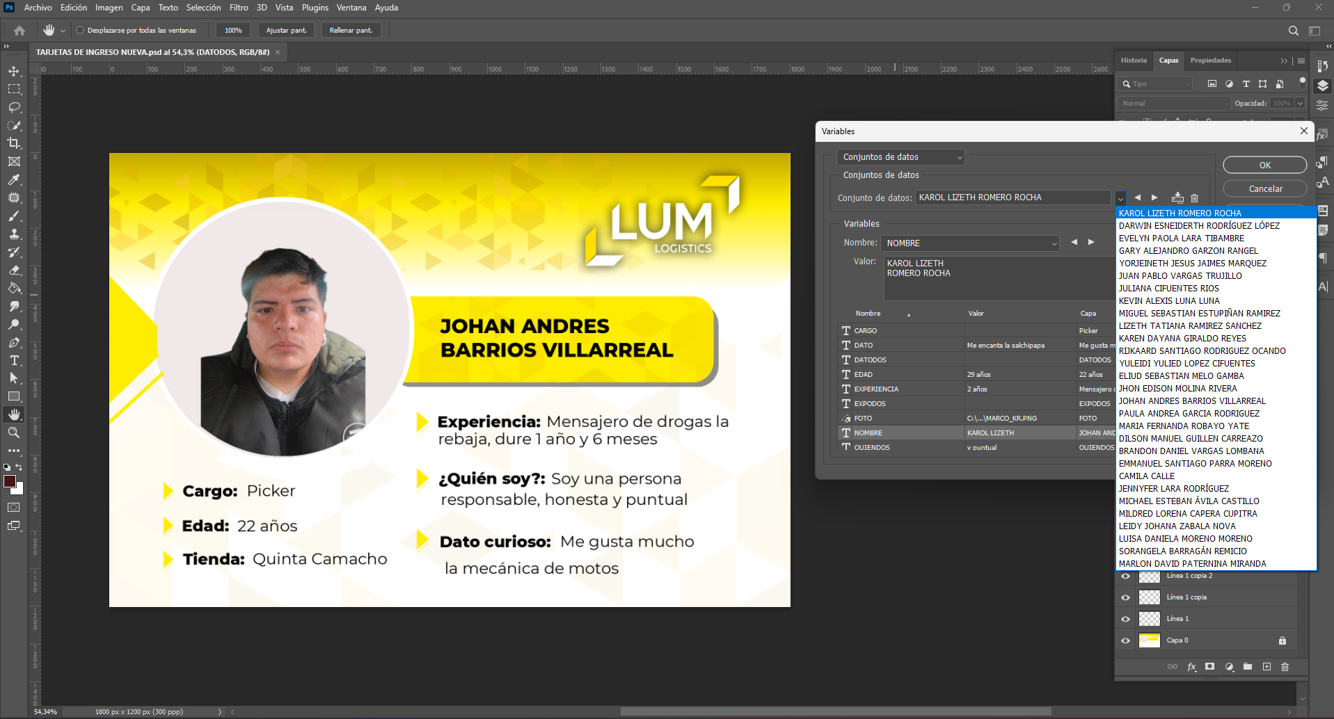Image resolution: width=1334 pixels, height=719 pixels.
Task: Enable Desplazarse por todas las ventanas checkbox
Action: 80,31
